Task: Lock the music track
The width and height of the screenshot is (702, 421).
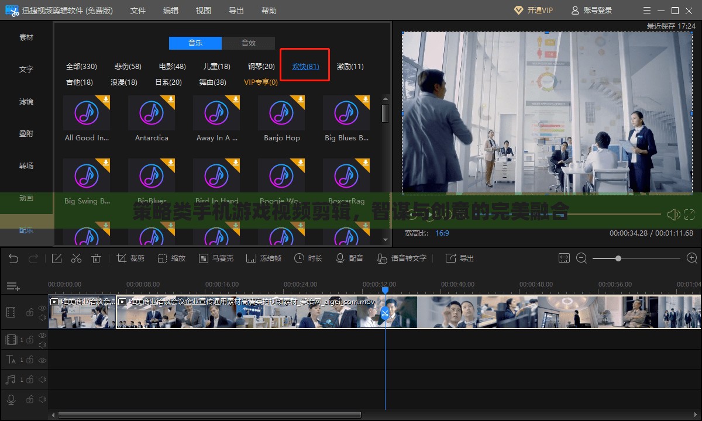Action: (29, 380)
